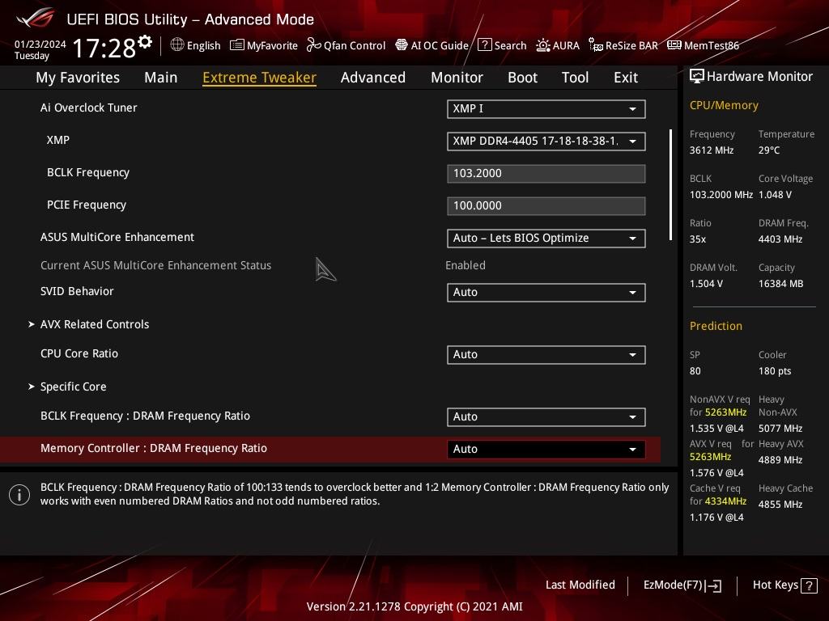Screen dimensions: 829x621
Task: Click the Memory Controller : DRAM Frequency Ratio label
Action: (x=153, y=448)
